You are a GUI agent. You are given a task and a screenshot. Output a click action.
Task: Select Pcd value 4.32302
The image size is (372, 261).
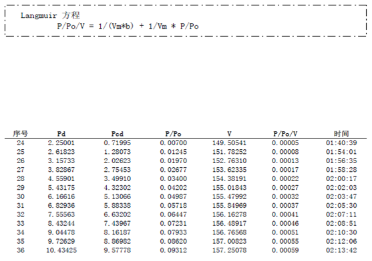(x=117, y=188)
